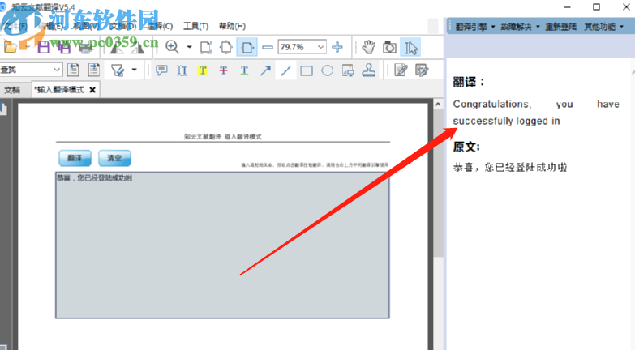Select the Stamp tool
This screenshot has width=635, height=350.
368,70
